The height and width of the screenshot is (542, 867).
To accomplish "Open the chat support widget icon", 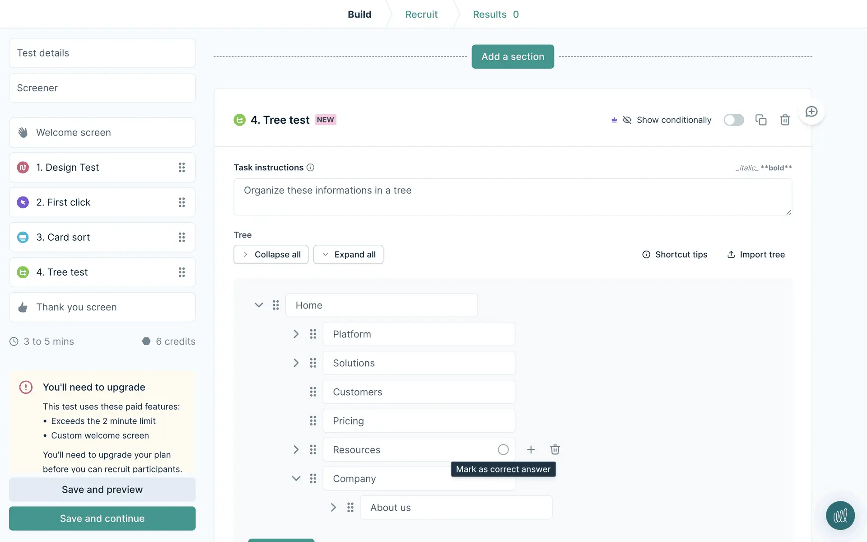I will [840, 515].
